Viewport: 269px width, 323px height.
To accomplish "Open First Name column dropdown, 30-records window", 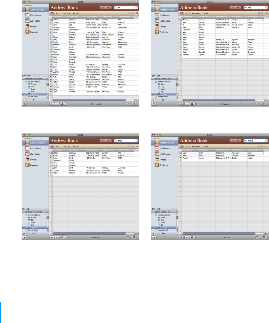I will (67, 17).
